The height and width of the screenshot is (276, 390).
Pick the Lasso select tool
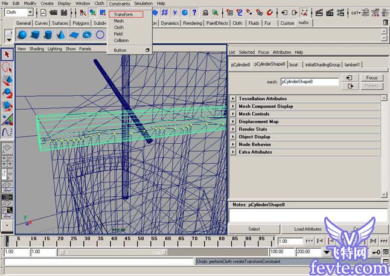coord(7,68)
